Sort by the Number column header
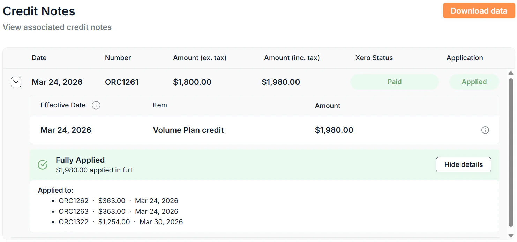The height and width of the screenshot is (242, 517). 118,58
